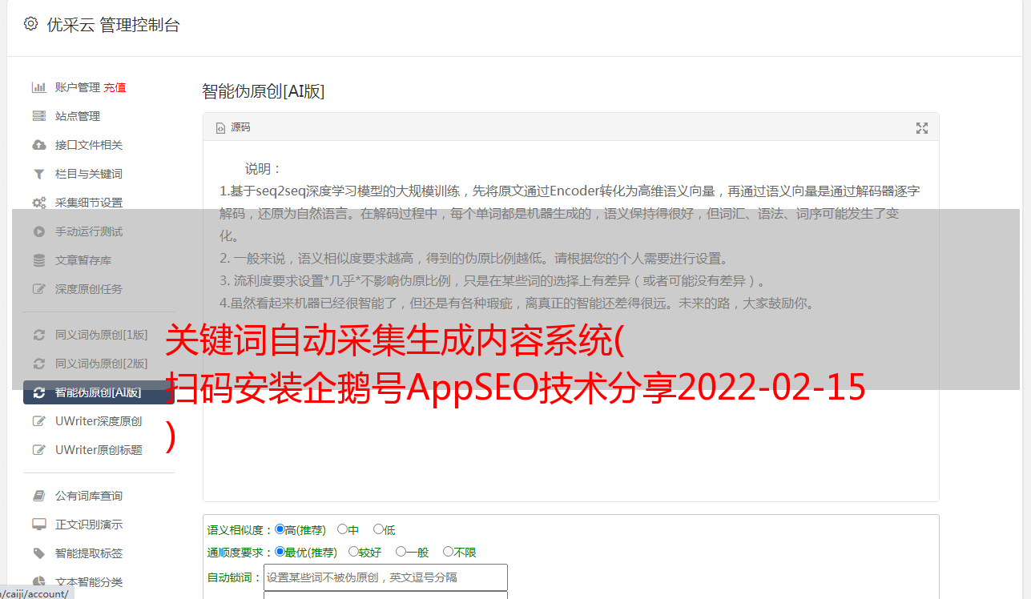Click the bar chart icon for 账户管理
The width and height of the screenshot is (1031, 599).
tap(38, 87)
